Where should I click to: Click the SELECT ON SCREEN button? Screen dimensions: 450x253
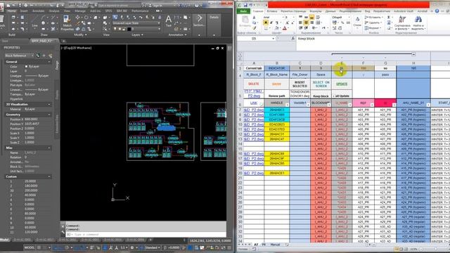coord(321,84)
